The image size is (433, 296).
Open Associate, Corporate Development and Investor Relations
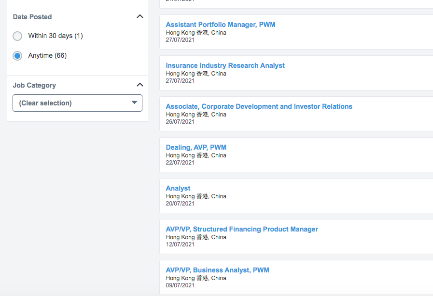(x=259, y=106)
